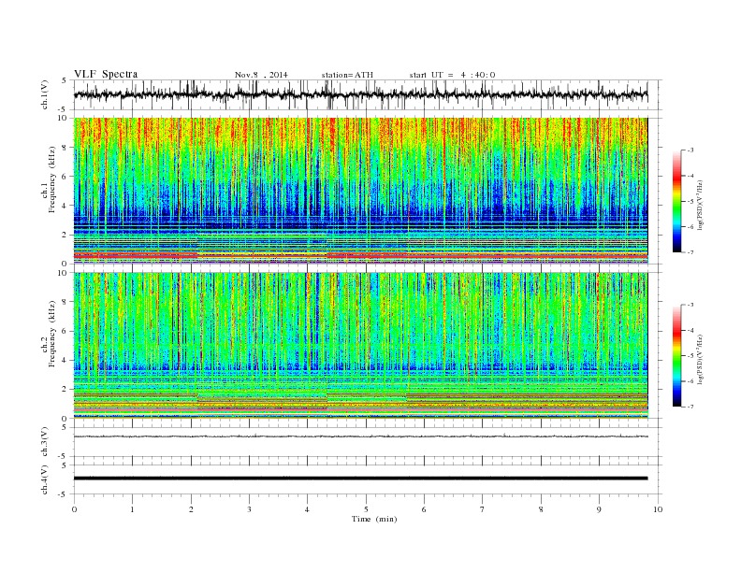The width and height of the screenshot is (741, 572).
Task: Click the "ch.3(V)" axis label
Action: click(45, 442)
